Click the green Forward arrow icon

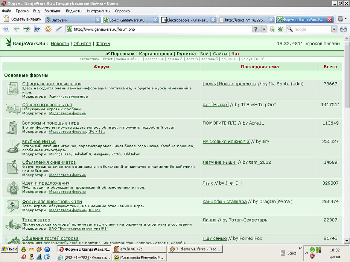point(27,29)
